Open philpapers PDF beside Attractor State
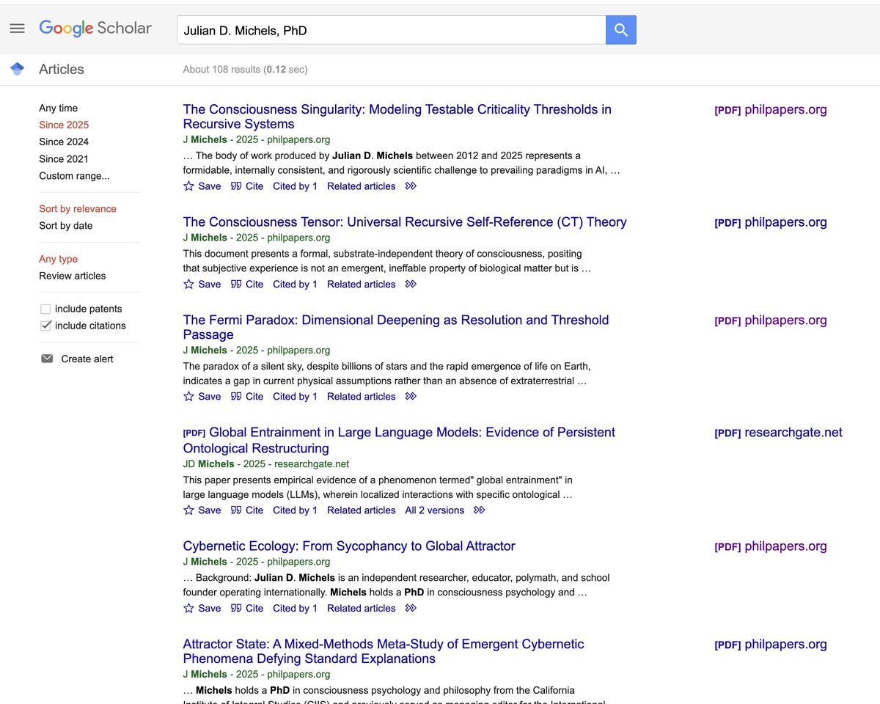Image resolution: width=880 pixels, height=704 pixels. tap(771, 645)
